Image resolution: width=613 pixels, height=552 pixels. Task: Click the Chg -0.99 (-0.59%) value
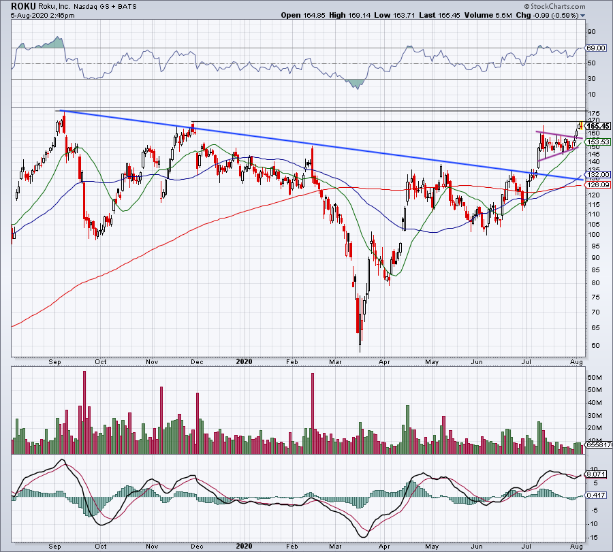(x=548, y=15)
